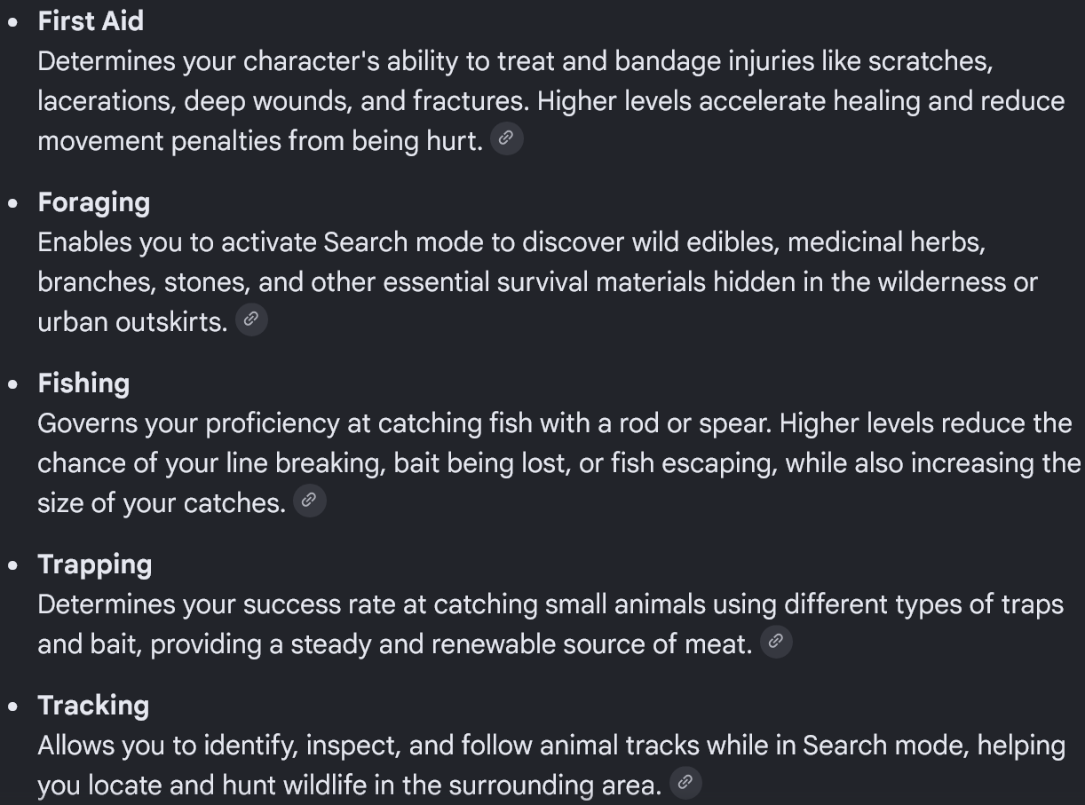Open the source link after Fishing description
The image size is (1085, 805).
coord(310,501)
